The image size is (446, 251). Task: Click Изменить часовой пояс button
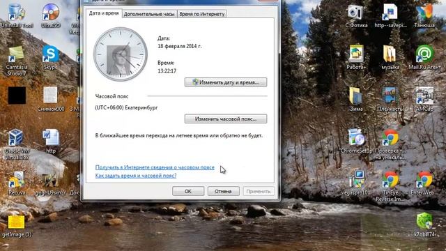pyautogui.click(x=226, y=119)
